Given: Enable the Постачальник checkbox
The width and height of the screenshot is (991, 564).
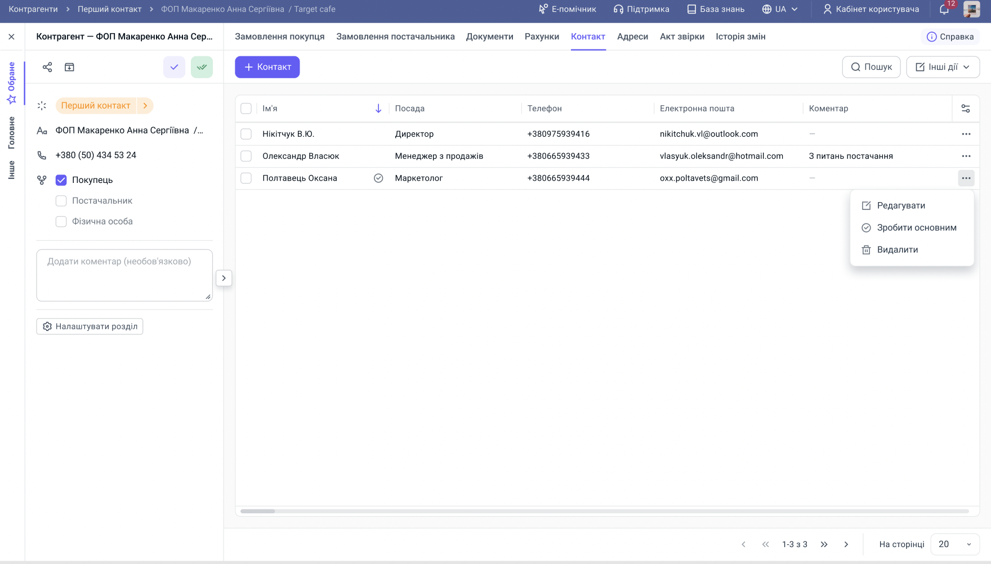Looking at the screenshot, I should point(61,201).
